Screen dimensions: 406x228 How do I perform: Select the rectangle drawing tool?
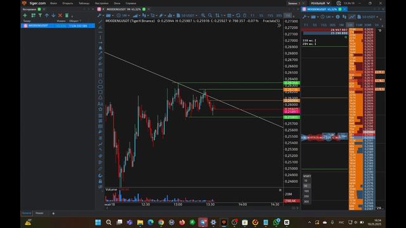100,92
